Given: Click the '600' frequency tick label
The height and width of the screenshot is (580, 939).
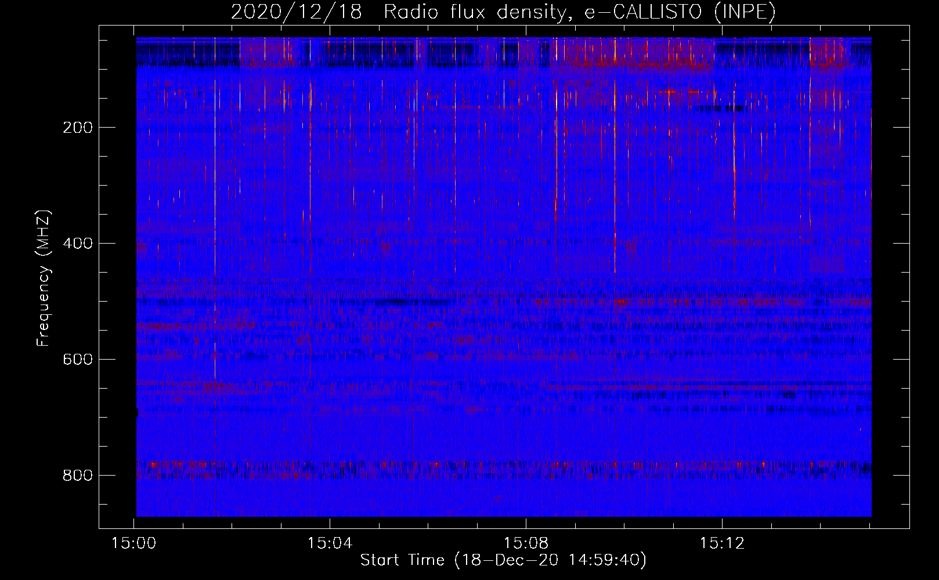Looking at the screenshot, I should point(78,360).
